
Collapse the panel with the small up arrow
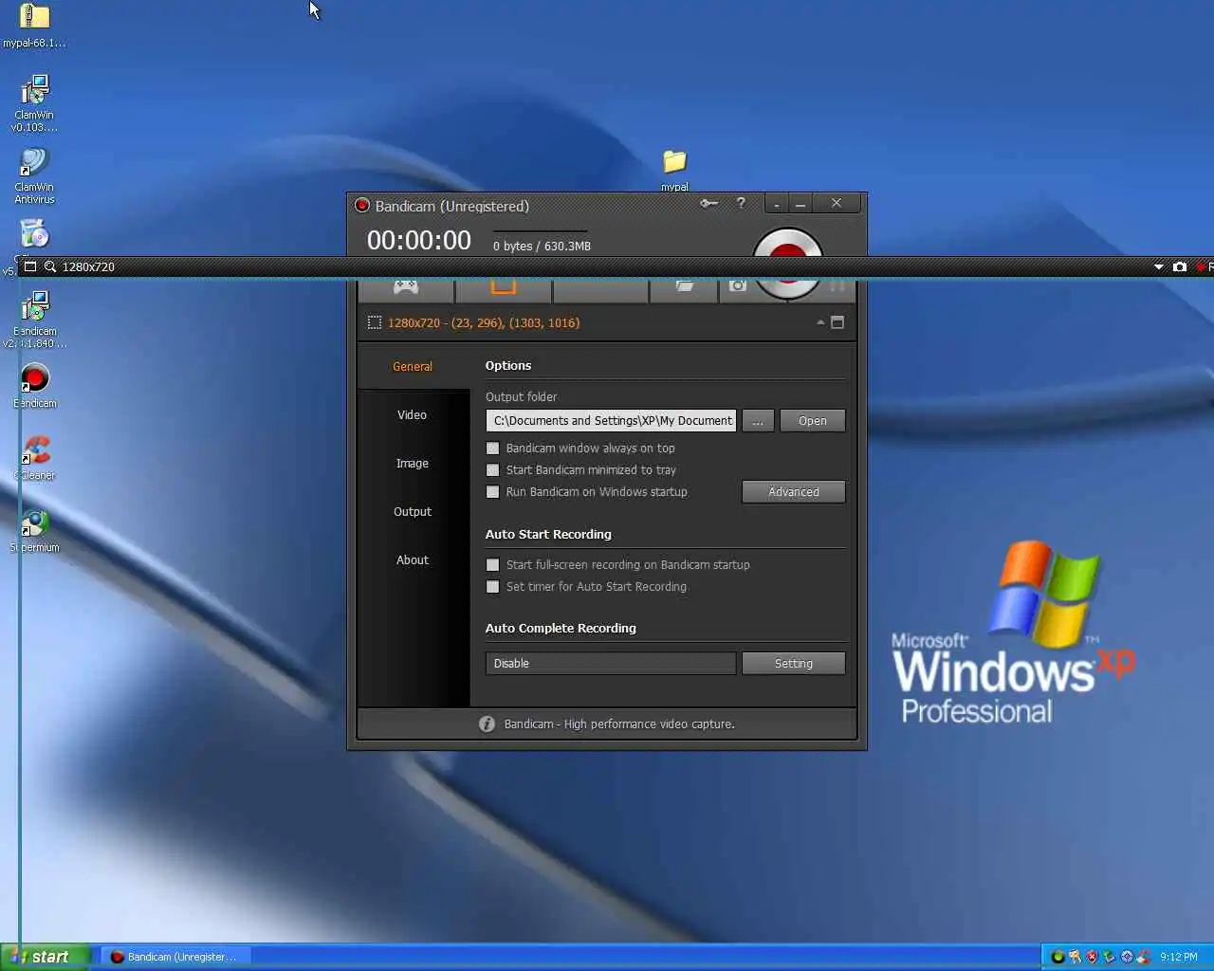pyautogui.click(x=820, y=322)
